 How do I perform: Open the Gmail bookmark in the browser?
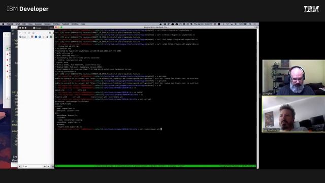22,37
